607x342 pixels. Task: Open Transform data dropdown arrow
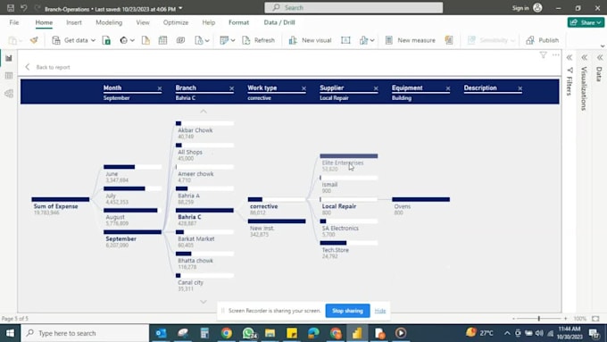(233, 40)
